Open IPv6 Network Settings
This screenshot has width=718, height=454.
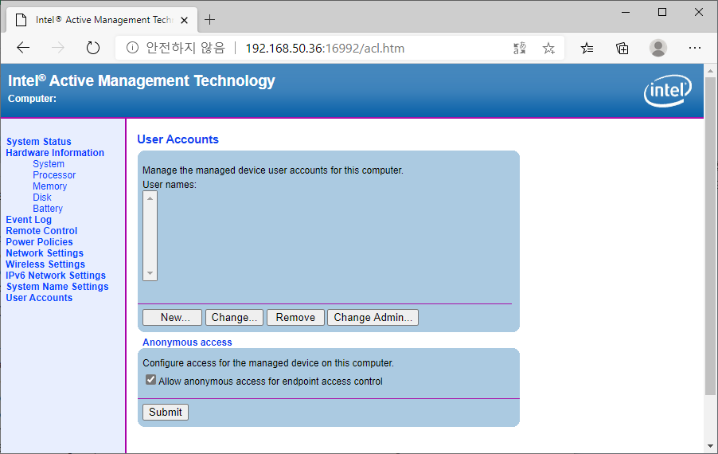tap(56, 276)
